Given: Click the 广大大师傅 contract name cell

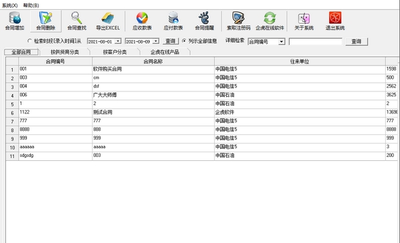Looking at the screenshot, I should tap(153, 95).
